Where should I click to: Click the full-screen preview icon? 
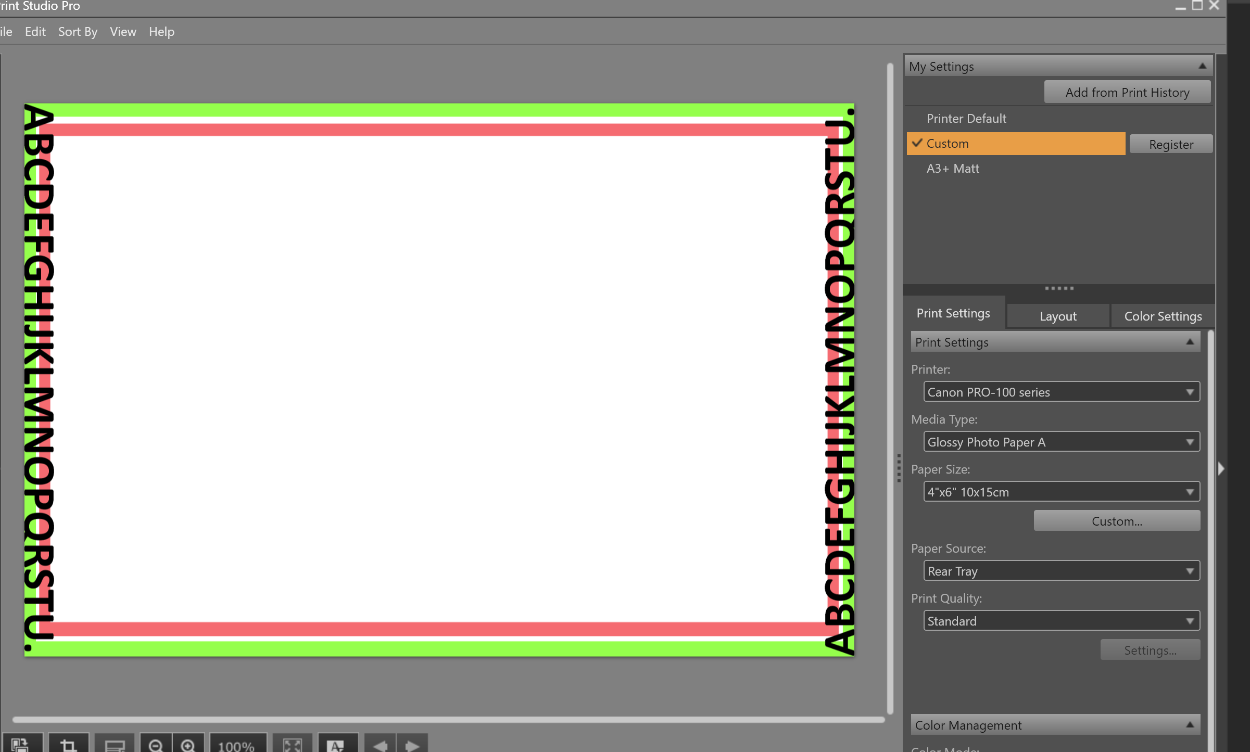coord(292,745)
